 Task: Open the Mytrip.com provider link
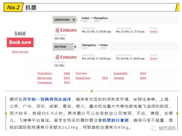point(44,78)
